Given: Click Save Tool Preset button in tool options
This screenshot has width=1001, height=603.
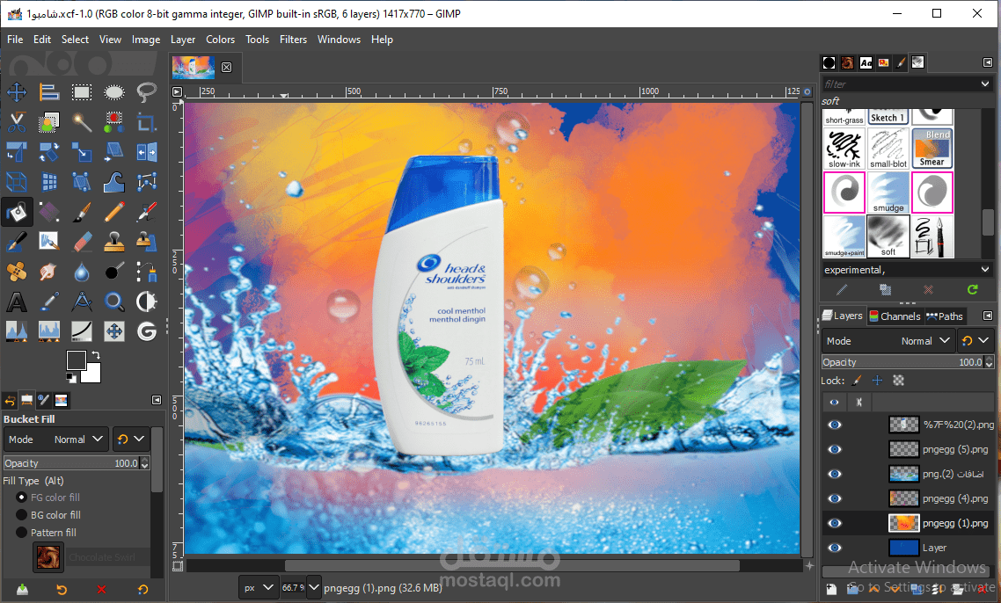Looking at the screenshot, I should pyautogui.click(x=22, y=590).
